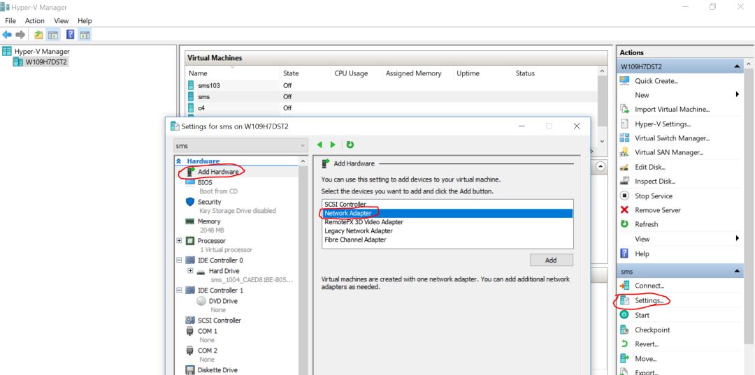Click Remove Server action
The image size is (755, 375).
pos(658,209)
